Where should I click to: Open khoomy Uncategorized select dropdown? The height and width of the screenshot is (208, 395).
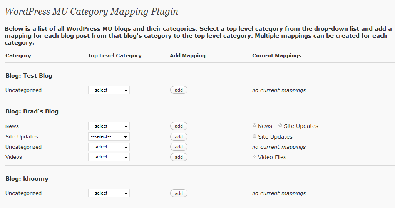[109, 193]
